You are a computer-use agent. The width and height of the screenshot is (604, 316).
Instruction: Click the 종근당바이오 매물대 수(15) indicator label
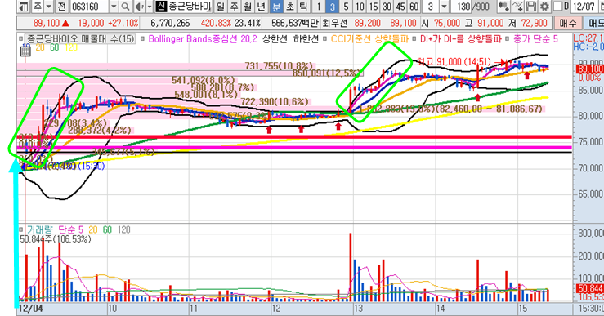coord(81,39)
